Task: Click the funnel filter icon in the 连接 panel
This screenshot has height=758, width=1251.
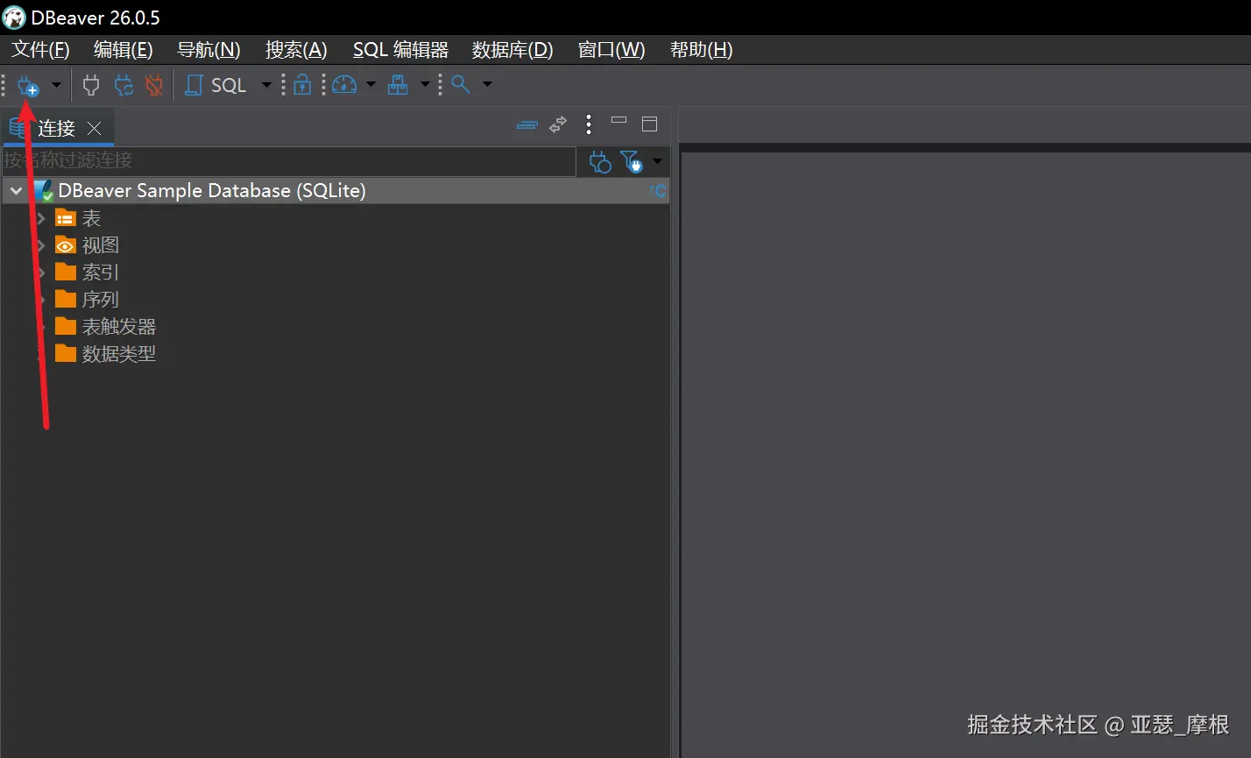Action: coord(631,162)
